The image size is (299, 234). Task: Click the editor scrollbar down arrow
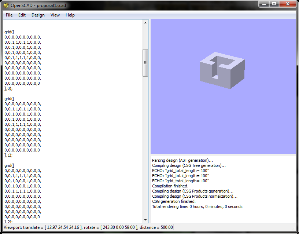click(145, 220)
